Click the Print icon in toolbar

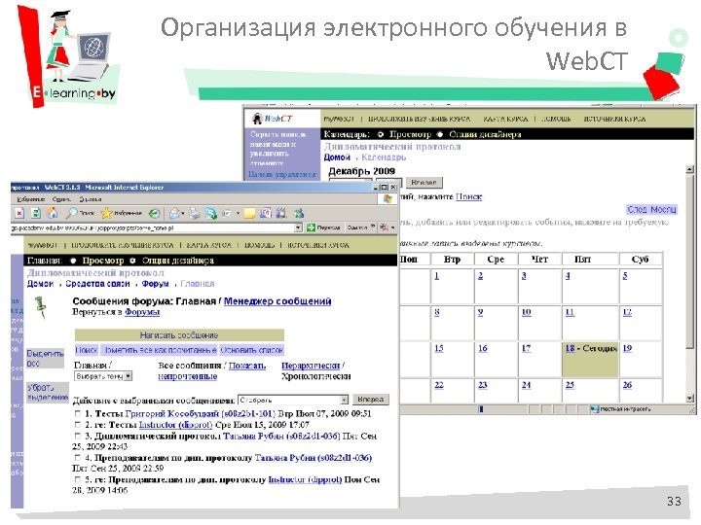point(194,213)
